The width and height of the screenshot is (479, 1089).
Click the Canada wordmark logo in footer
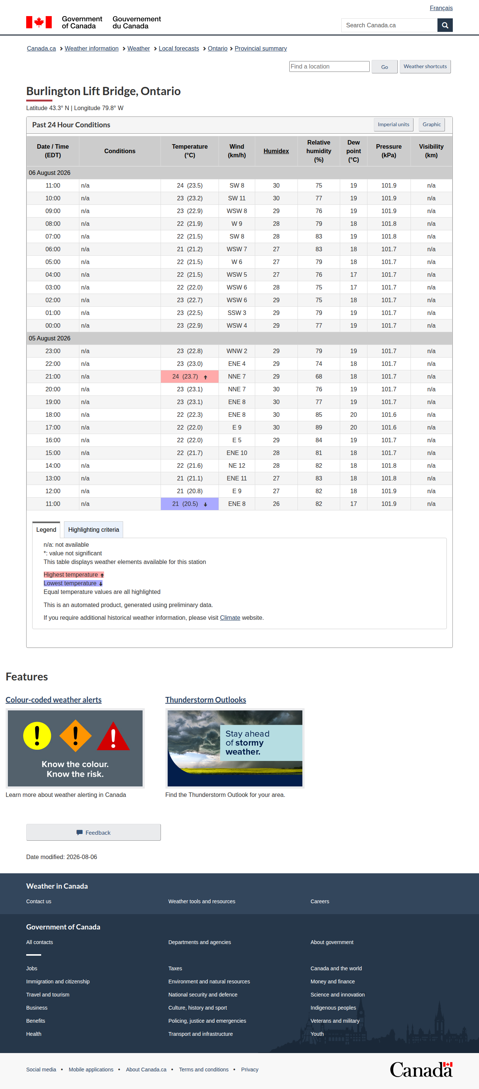(421, 1070)
